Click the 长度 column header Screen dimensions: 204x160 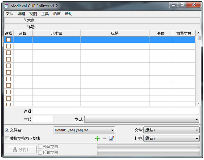[161, 33]
